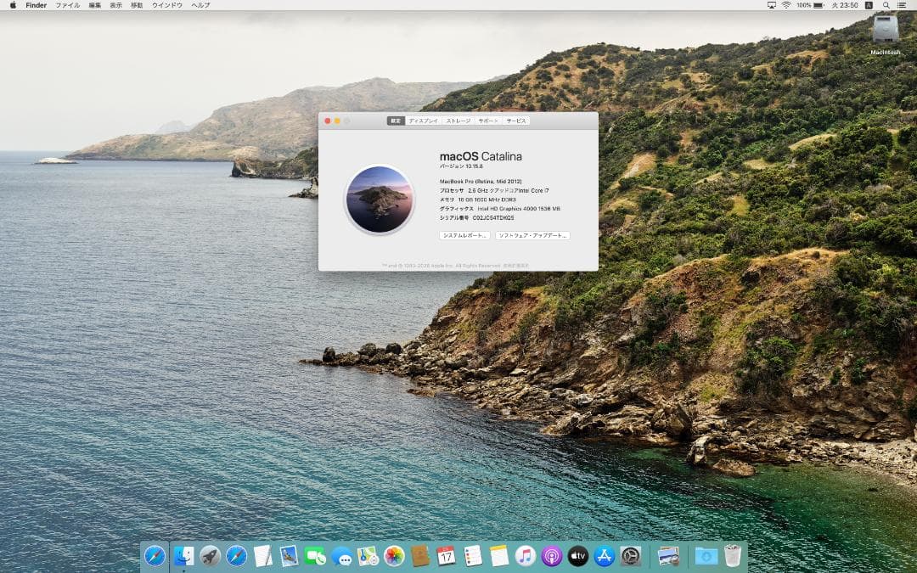Open Macintosh drive icon on desktop
The height and width of the screenshot is (573, 917).
pyautogui.click(x=886, y=29)
